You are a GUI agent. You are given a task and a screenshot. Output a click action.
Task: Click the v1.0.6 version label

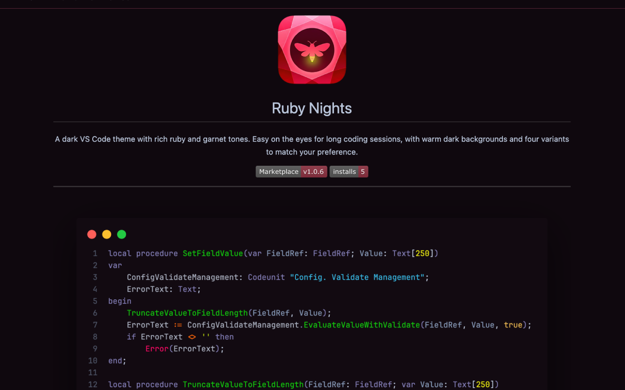coord(313,171)
